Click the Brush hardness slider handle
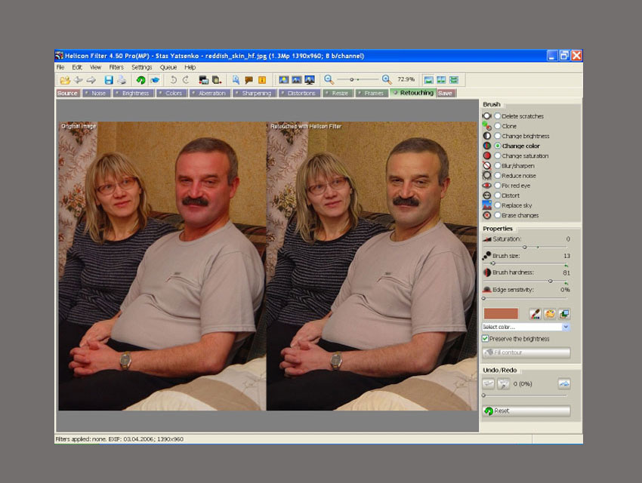The height and width of the screenshot is (483, 642). pos(551,281)
